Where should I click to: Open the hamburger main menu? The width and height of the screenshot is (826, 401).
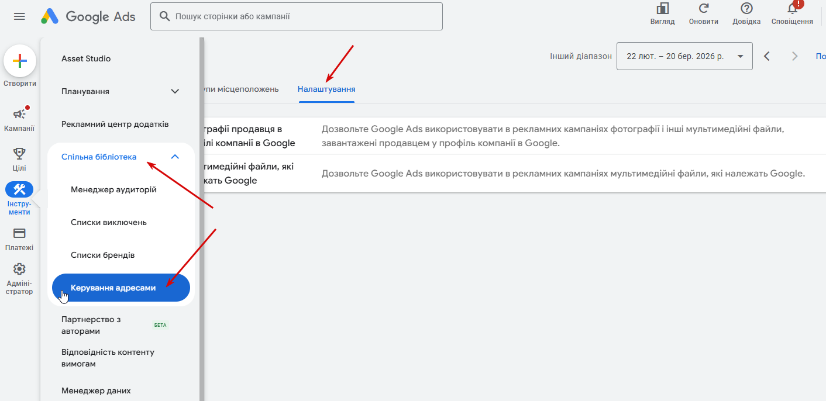[19, 16]
